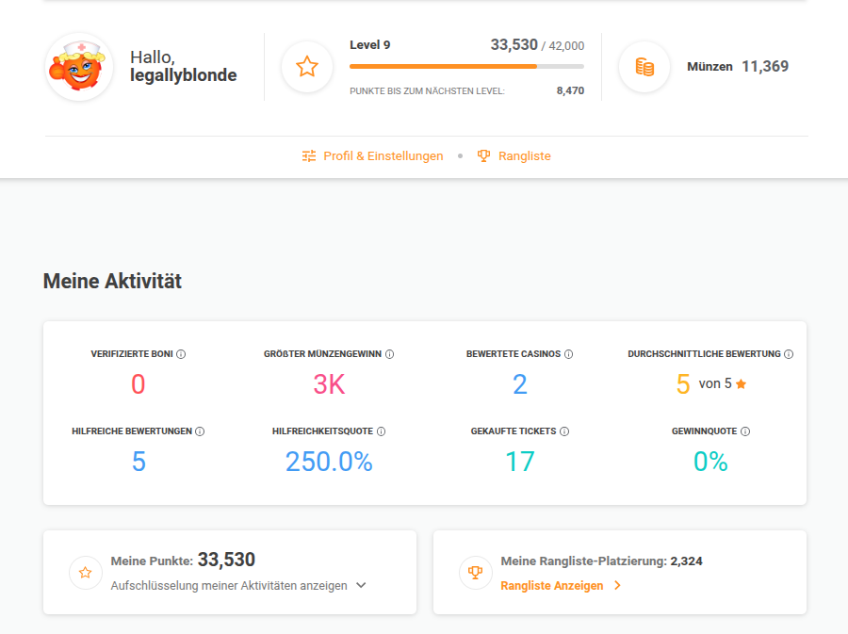Click the sliders icon beside Profil & Einstellungen
Viewport: 848px width, 634px height.
[309, 156]
